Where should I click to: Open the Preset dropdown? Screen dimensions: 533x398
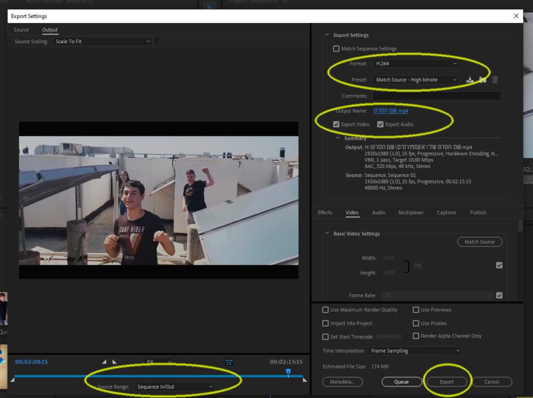415,80
